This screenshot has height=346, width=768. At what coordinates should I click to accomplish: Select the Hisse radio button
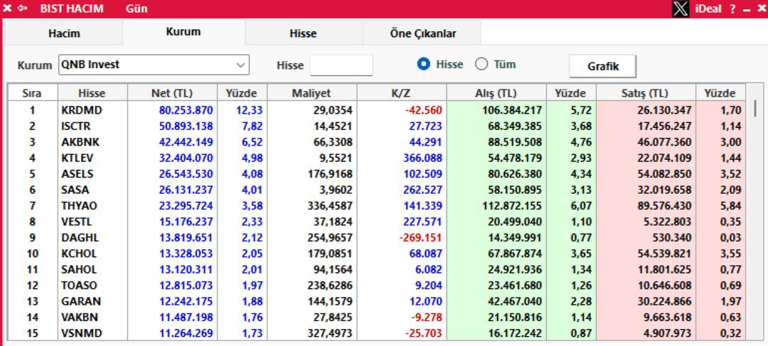[424, 64]
